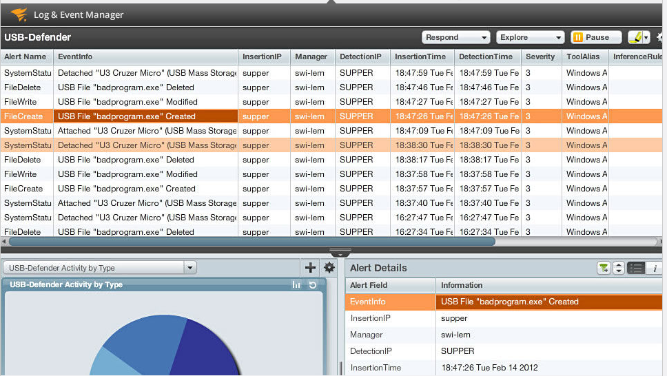Sort by the DetectionTime column header

tap(486, 56)
